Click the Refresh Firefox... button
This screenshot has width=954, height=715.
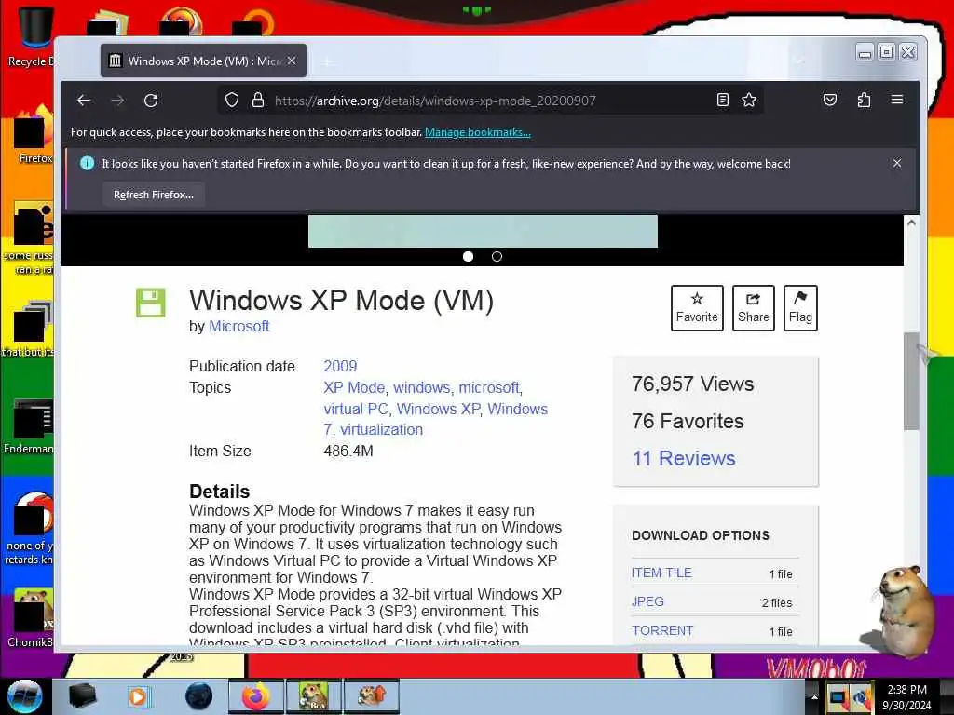coord(154,195)
